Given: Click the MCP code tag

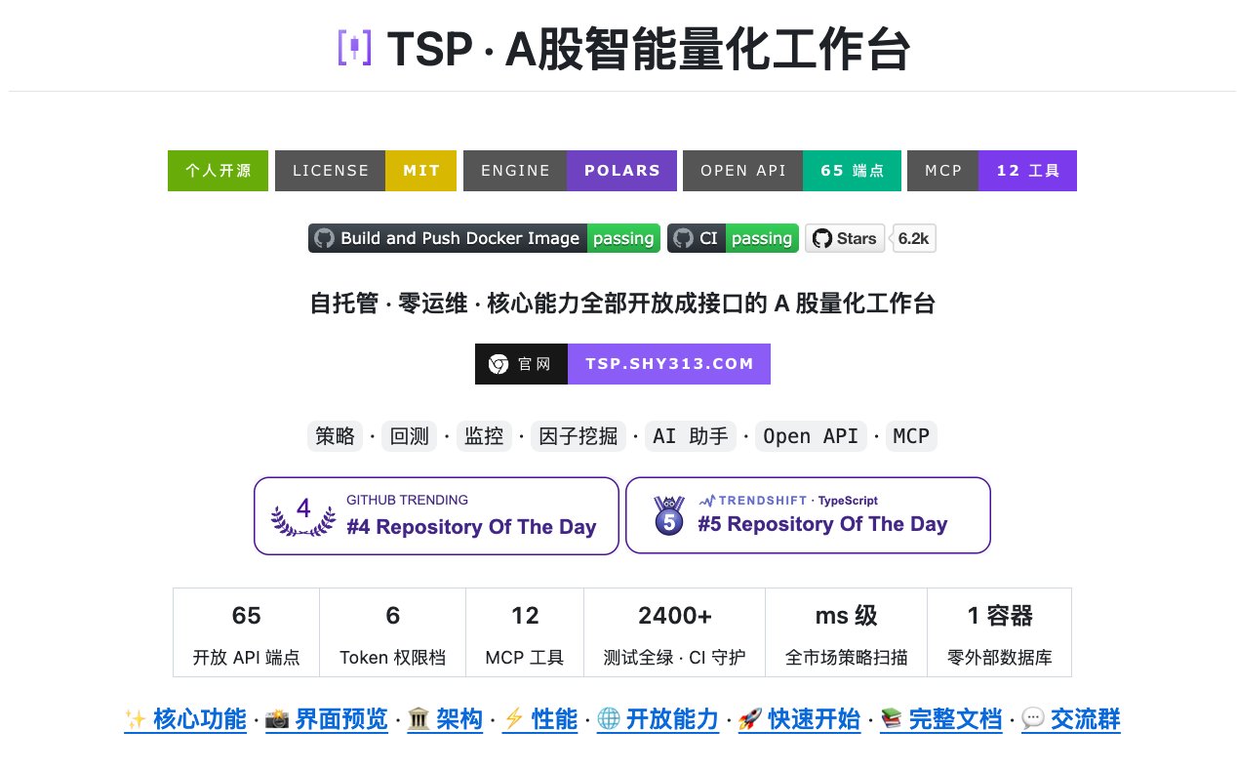Looking at the screenshot, I should 911,436.
